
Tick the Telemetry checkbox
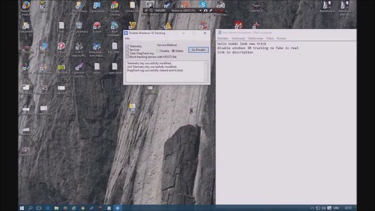click(x=127, y=46)
